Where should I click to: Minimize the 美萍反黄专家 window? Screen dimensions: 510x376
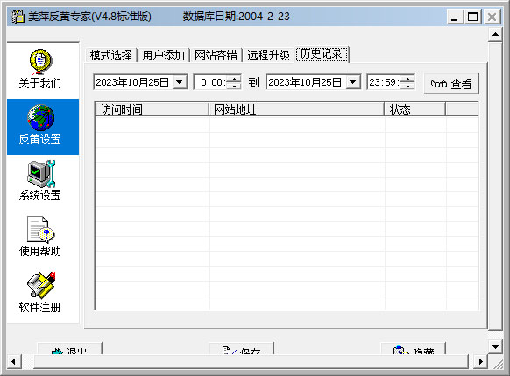[455, 17]
